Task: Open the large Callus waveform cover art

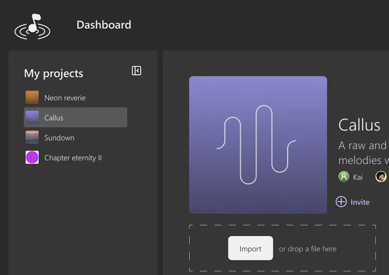Action: (x=258, y=145)
